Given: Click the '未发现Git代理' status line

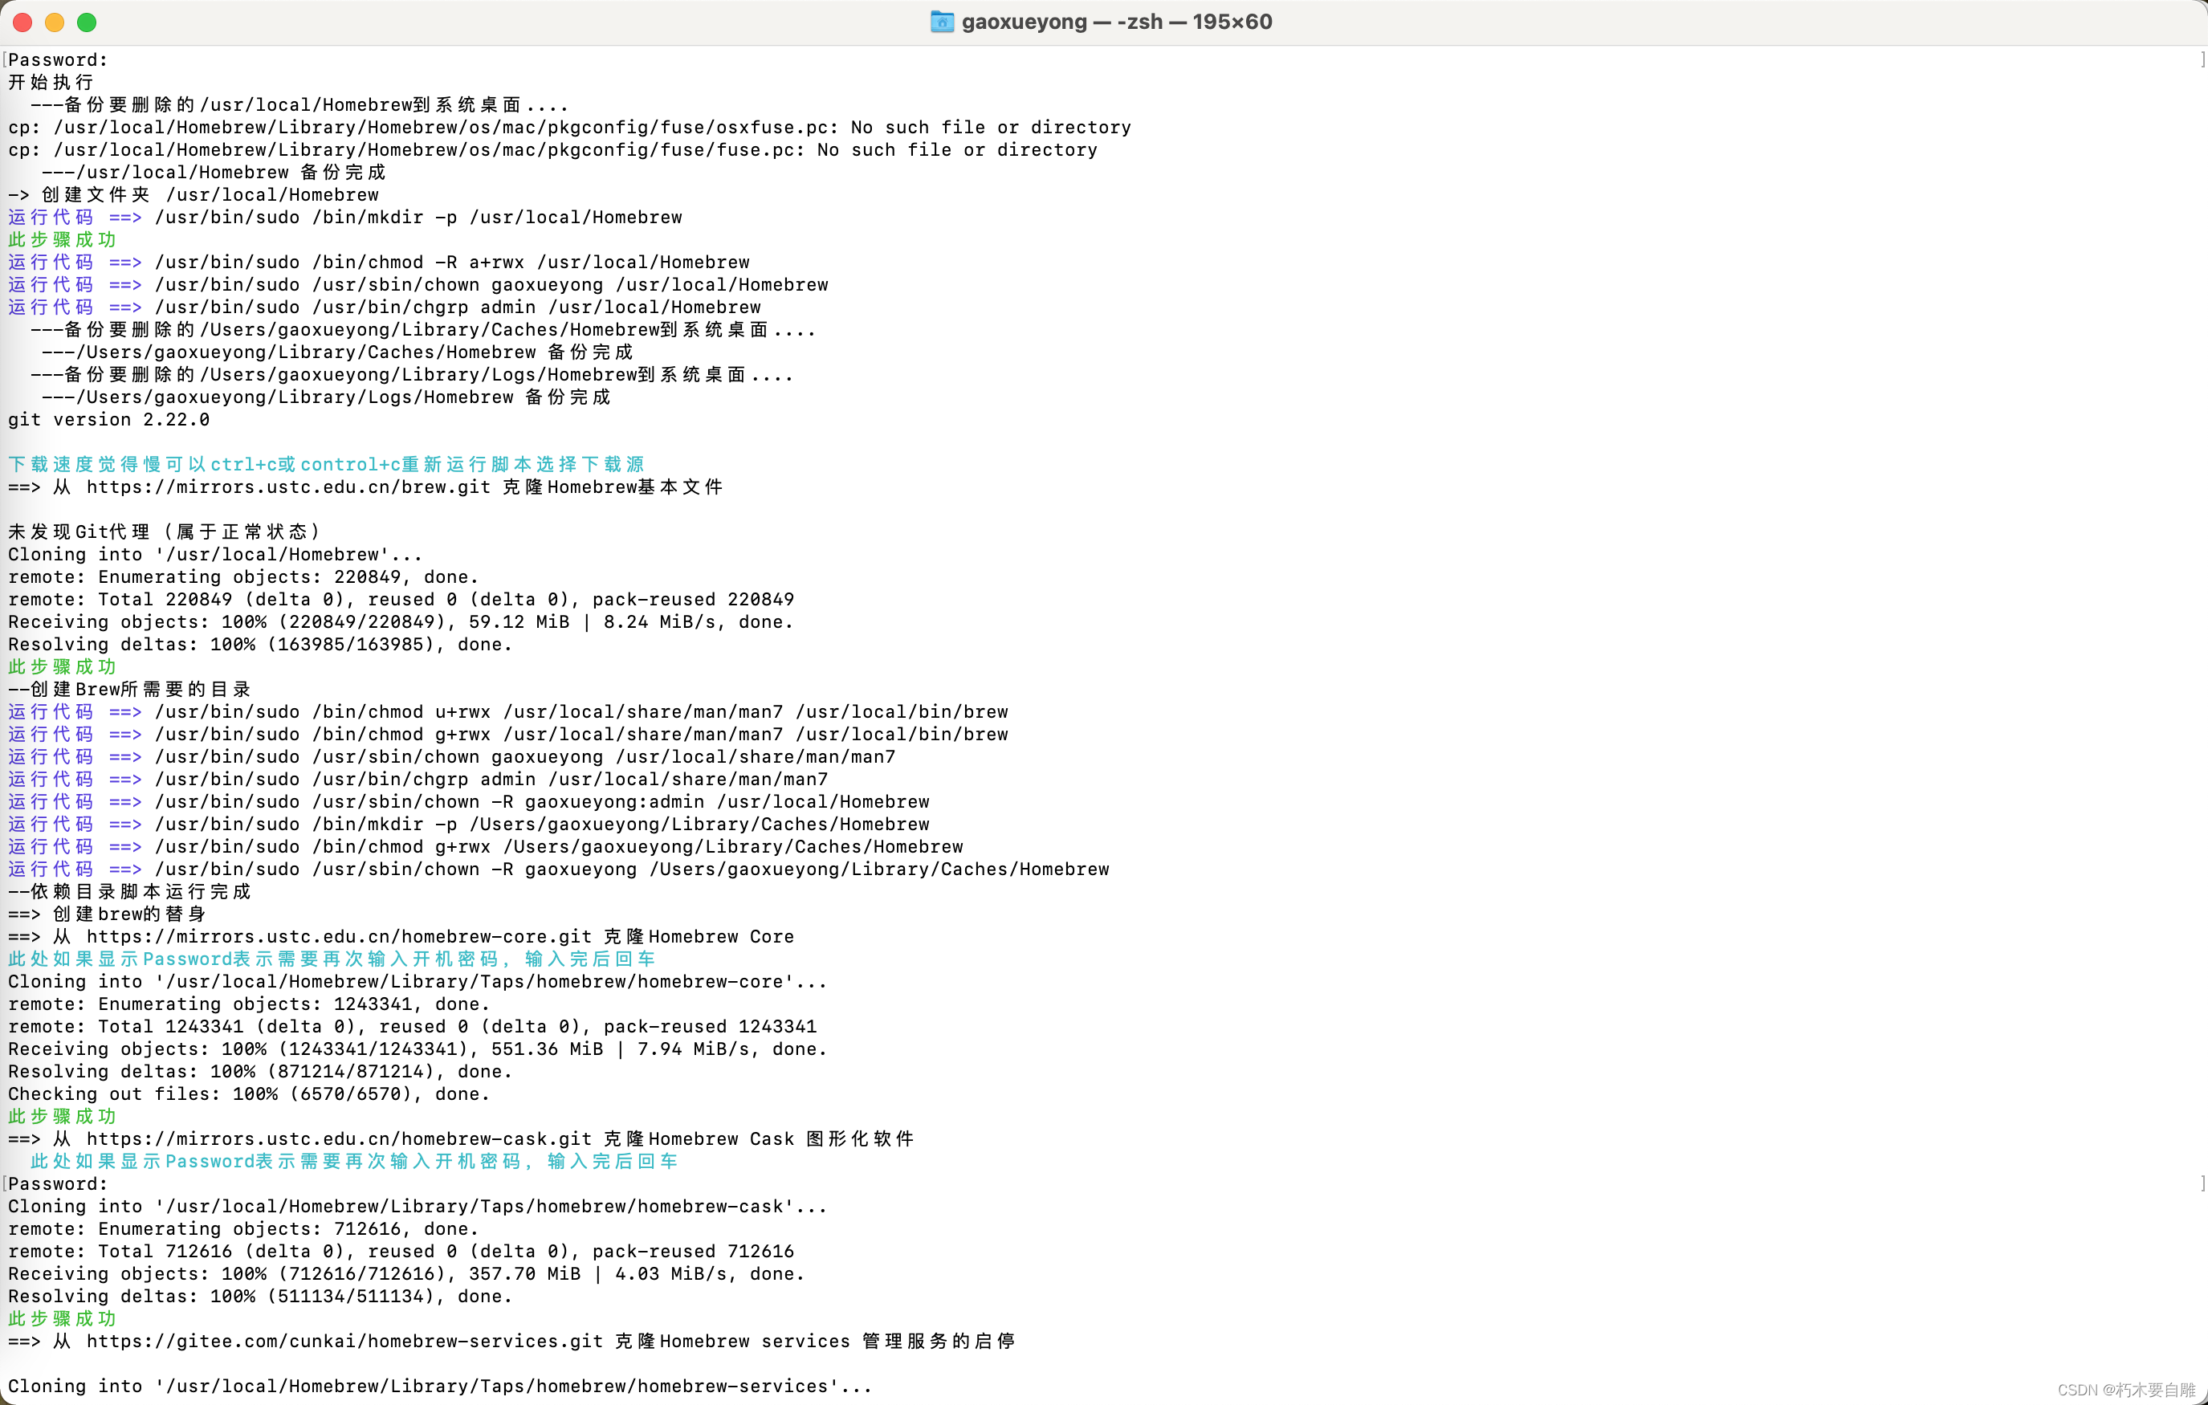Looking at the screenshot, I should pyautogui.click(x=165, y=532).
